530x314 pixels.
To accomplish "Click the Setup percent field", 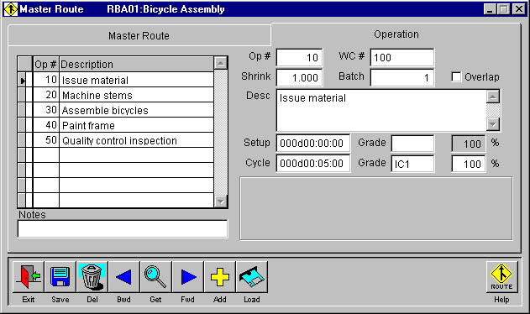I will (469, 144).
